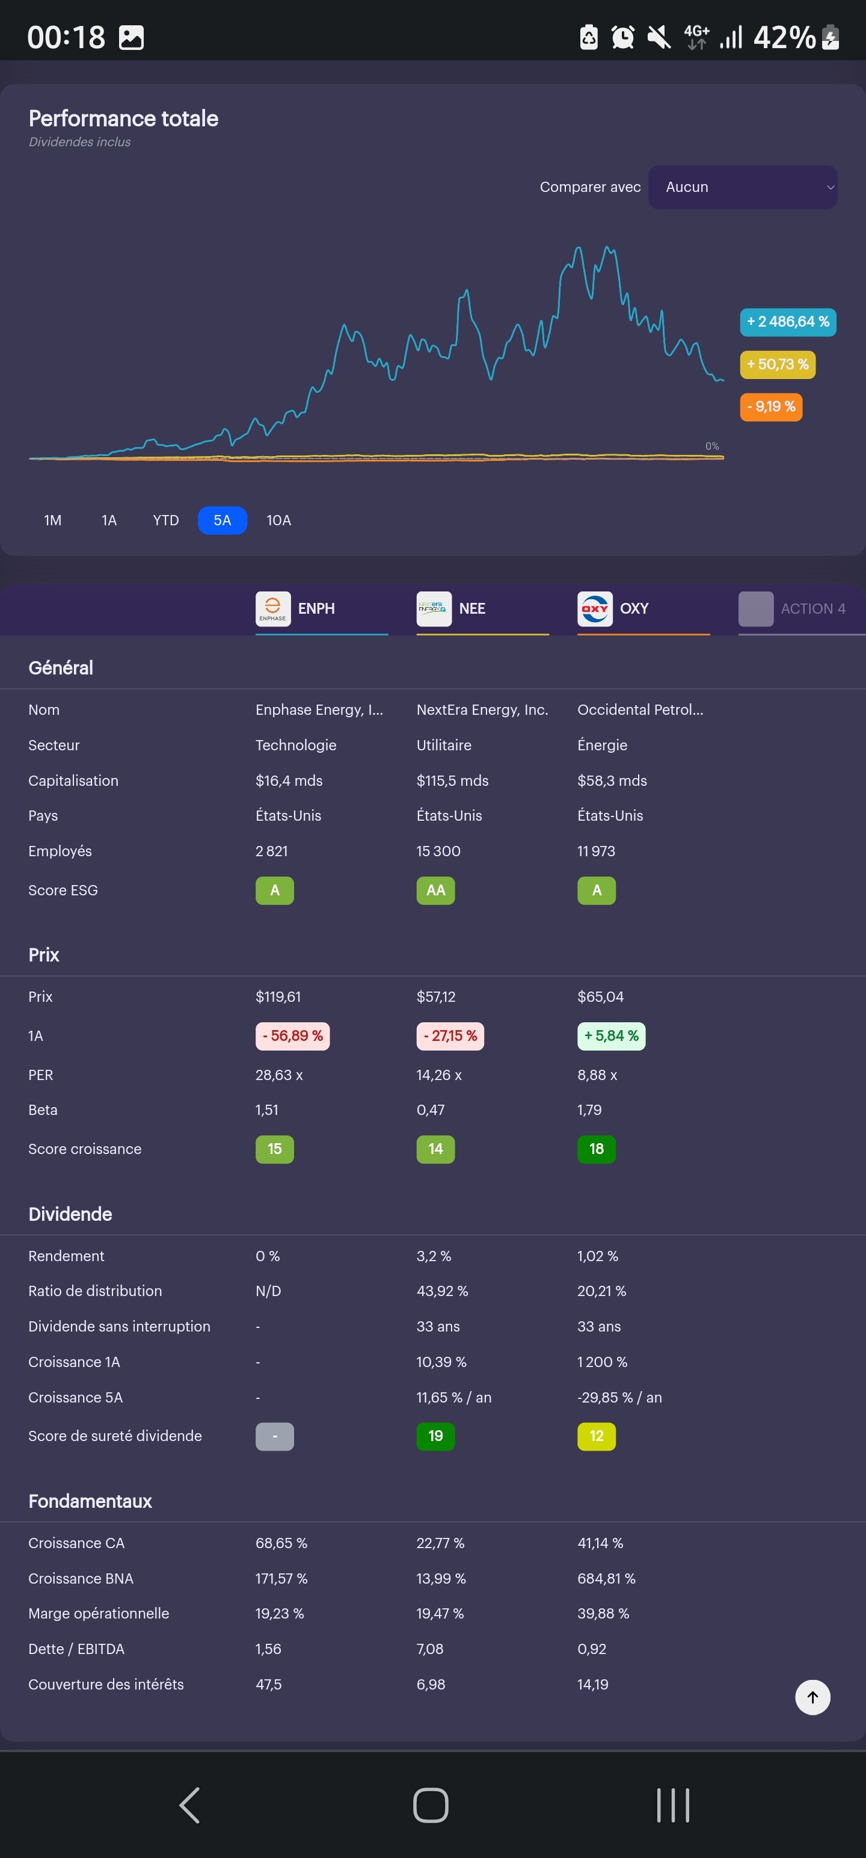This screenshot has width=866, height=1858.
Task: Tap ENPH ticker column header
Action: pyautogui.click(x=322, y=610)
